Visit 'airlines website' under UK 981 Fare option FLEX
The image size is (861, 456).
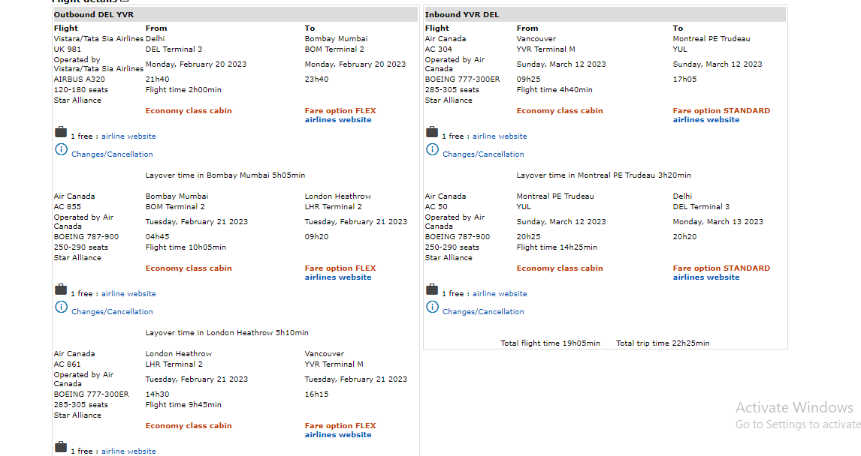(x=337, y=120)
